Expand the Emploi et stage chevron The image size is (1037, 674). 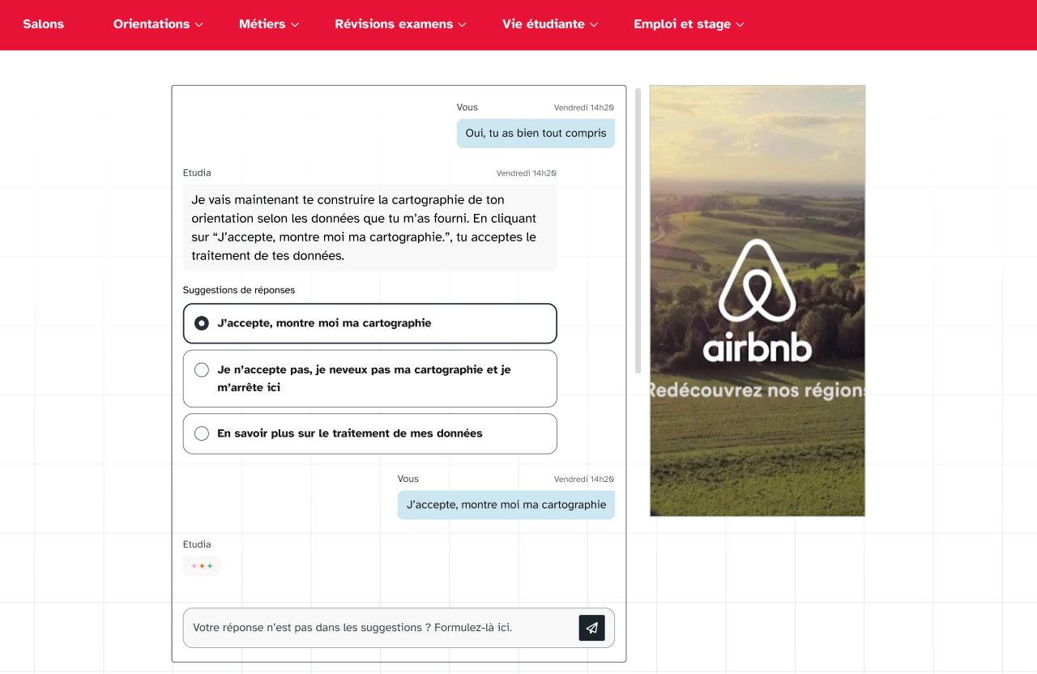[740, 25]
